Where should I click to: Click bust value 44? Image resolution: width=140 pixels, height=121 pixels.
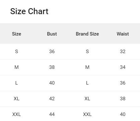coord(52,114)
